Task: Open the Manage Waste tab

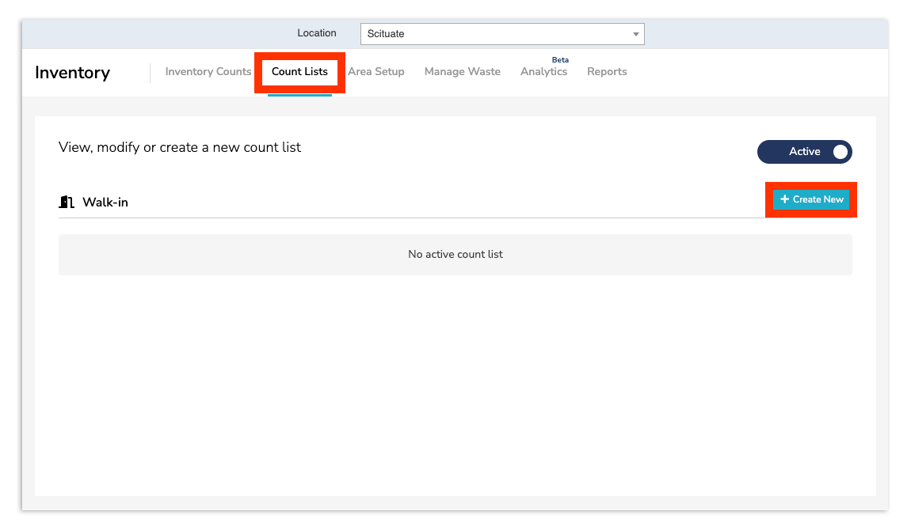Action: pos(462,71)
